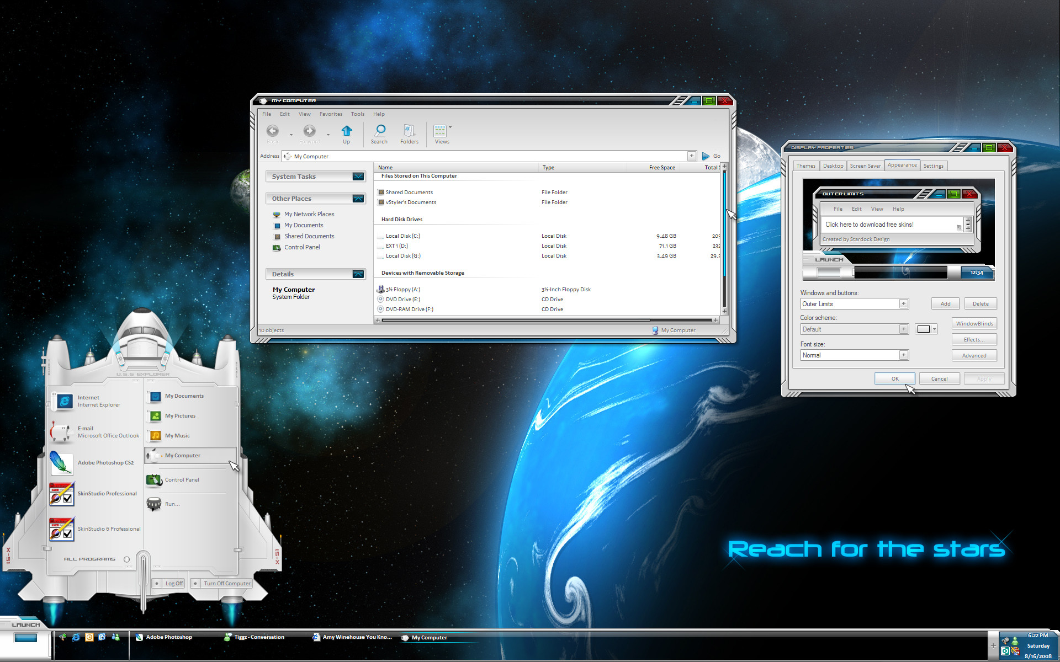This screenshot has width=1060, height=662.
Task: Click the Advanced button
Action: 974,356
